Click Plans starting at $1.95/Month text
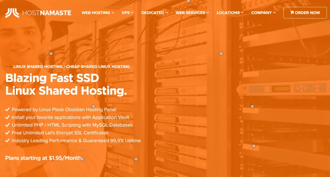The image size is (330, 177). pyautogui.click(x=44, y=158)
